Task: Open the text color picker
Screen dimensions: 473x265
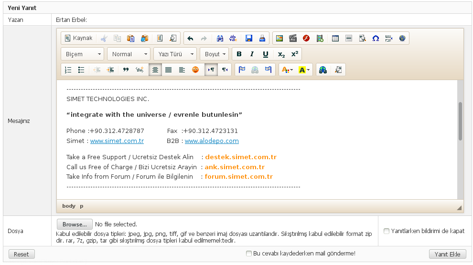Action: [x=287, y=70]
